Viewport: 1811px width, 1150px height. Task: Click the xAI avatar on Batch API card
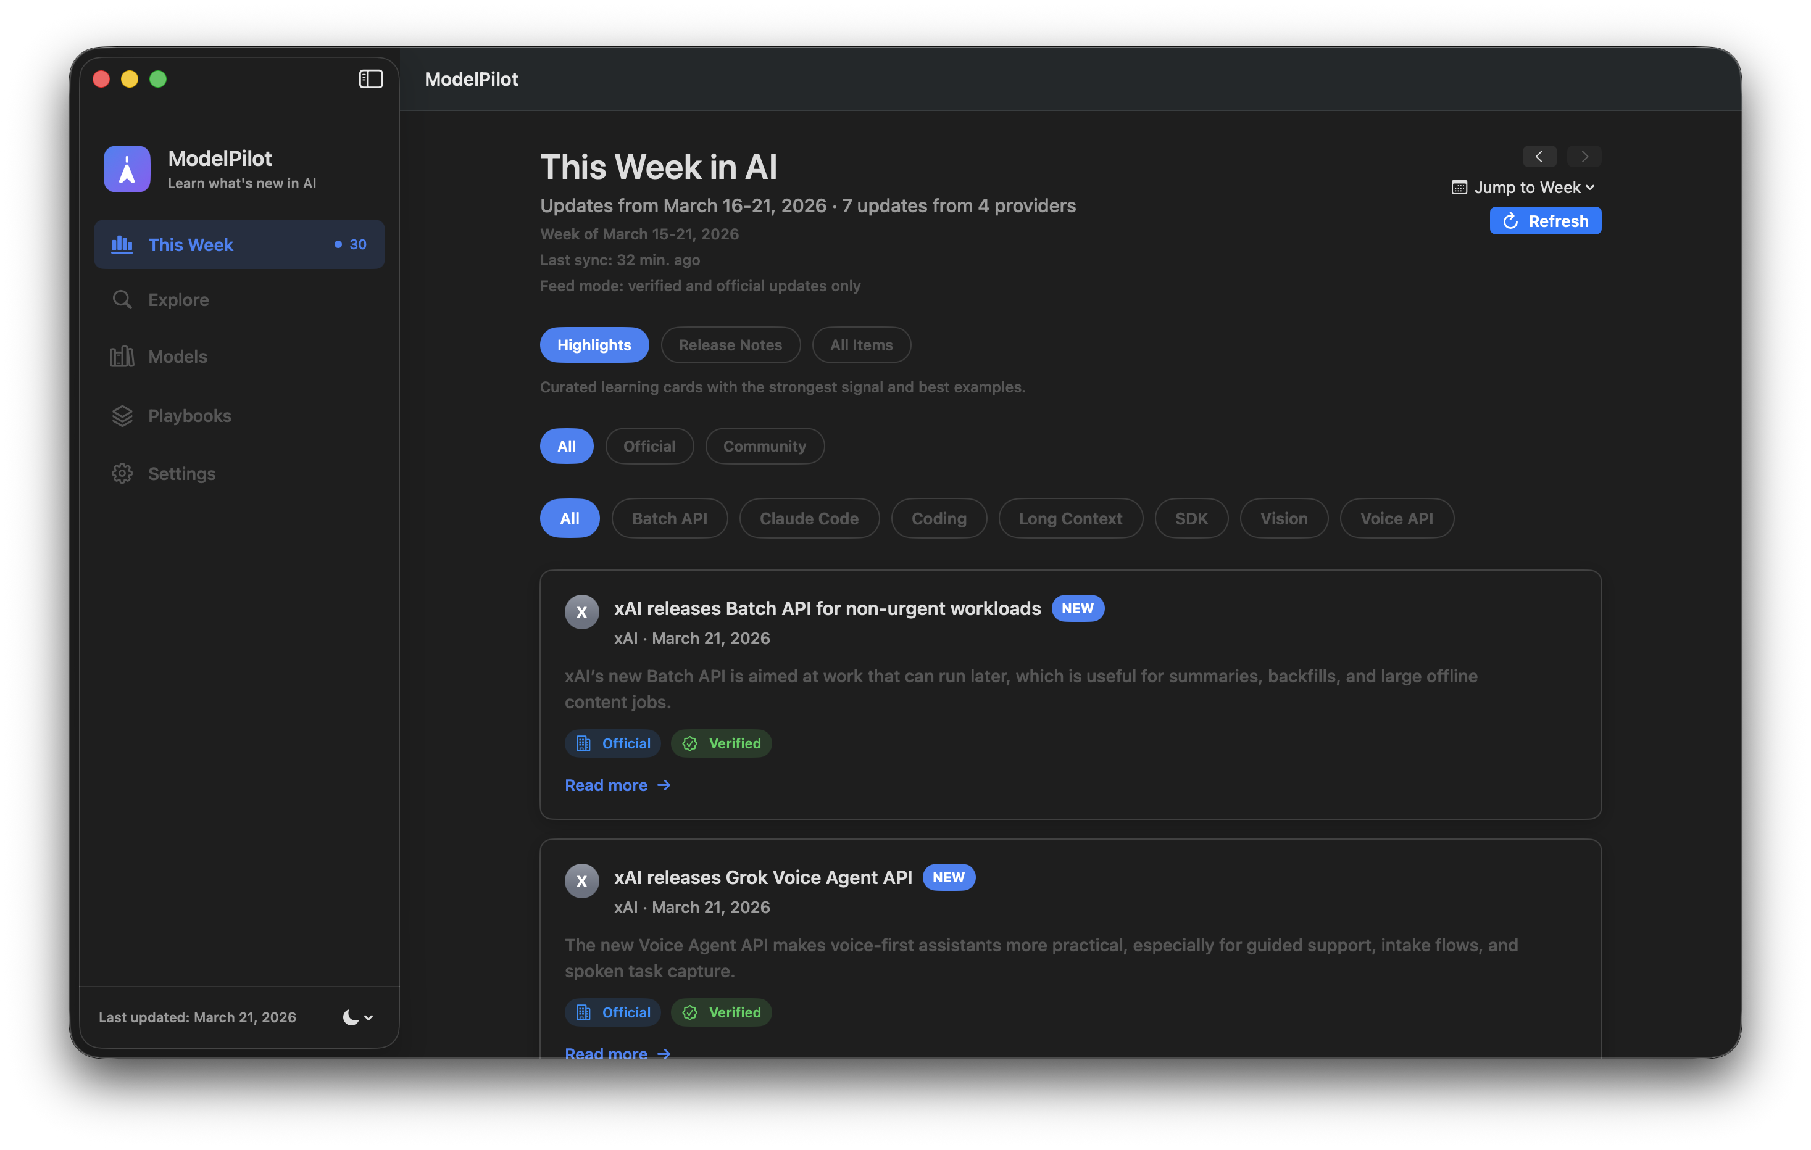[x=581, y=612]
